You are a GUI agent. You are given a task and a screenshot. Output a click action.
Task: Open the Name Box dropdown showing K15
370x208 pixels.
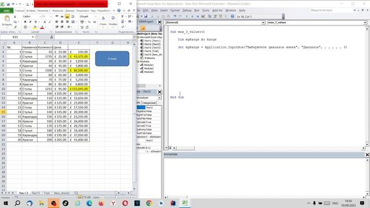pos(32,37)
